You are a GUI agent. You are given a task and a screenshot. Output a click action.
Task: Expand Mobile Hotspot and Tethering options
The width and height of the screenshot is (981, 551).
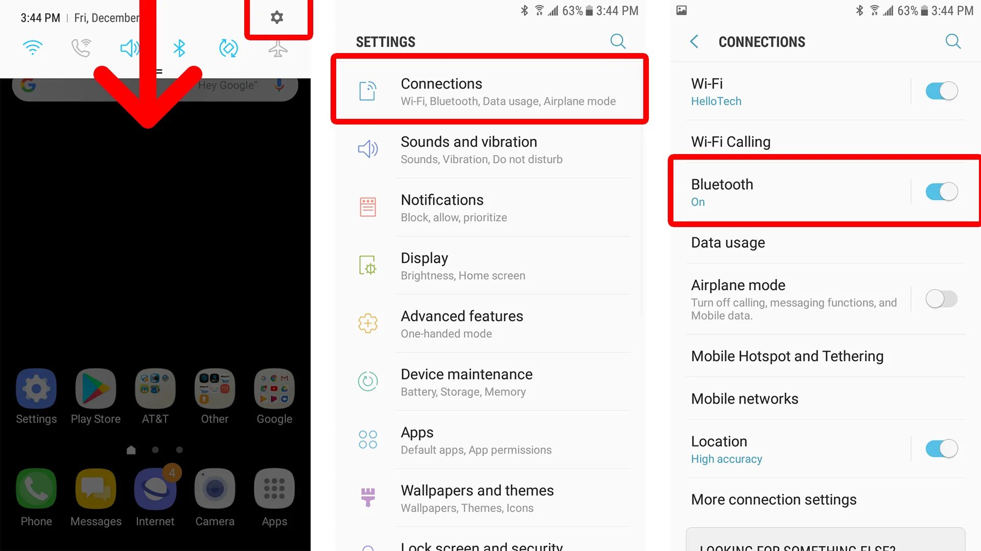pos(787,356)
